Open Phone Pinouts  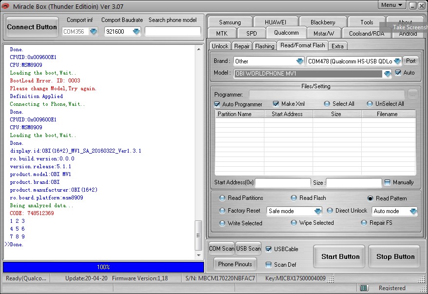pyautogui.click(x=235, y=264)
